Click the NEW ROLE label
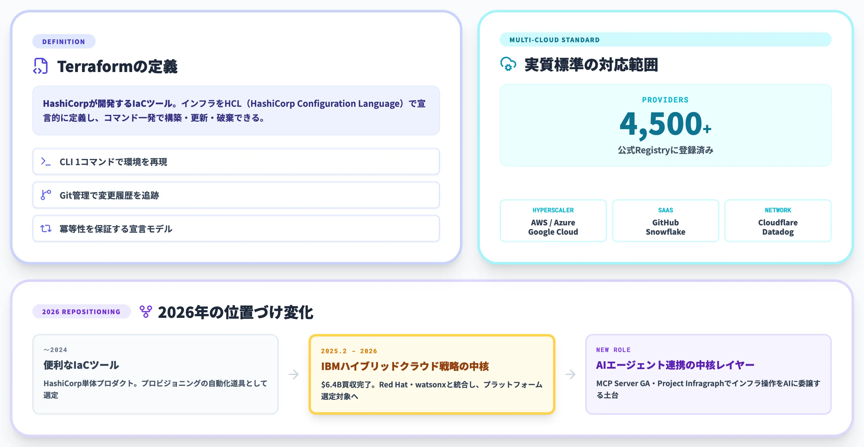 coord(614,350)
